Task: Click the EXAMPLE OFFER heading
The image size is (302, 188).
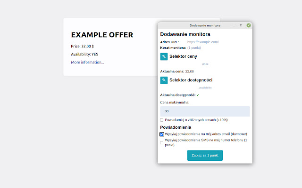Action: tap(102, 35)
